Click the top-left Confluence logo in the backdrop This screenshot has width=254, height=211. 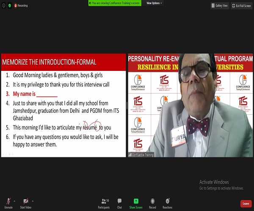tap(138, 82)
